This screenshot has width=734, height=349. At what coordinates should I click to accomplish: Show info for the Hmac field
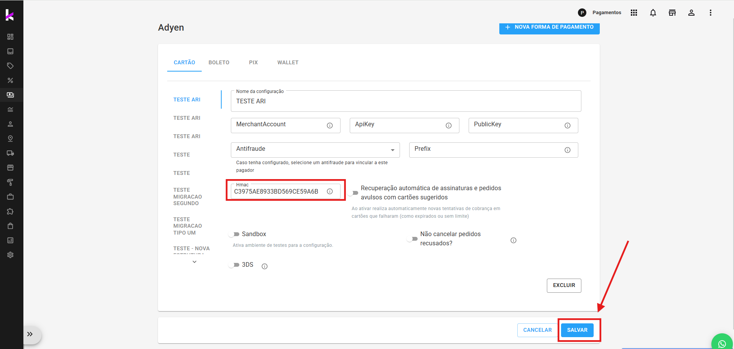click(330, 191)
